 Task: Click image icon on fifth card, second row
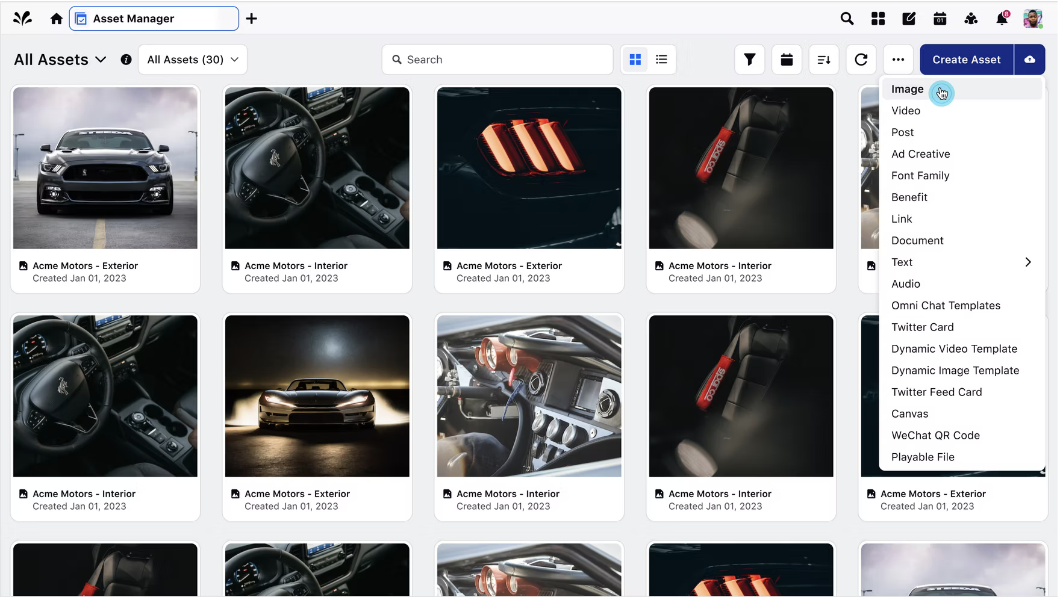click(x=871, y=494)
